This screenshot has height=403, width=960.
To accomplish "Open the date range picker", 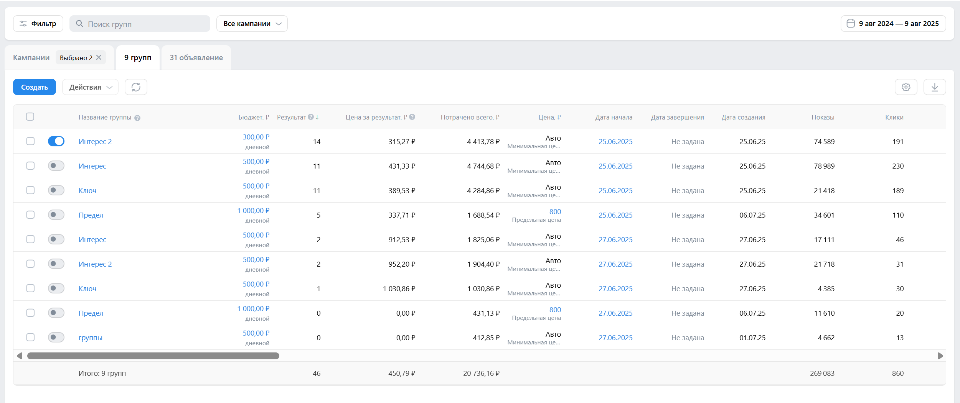I will point(893,24).
